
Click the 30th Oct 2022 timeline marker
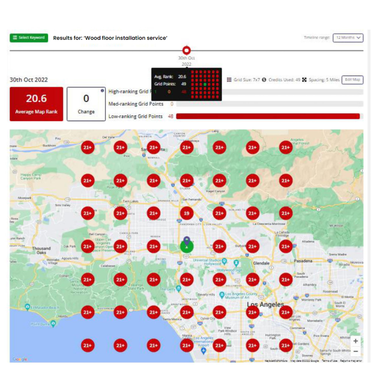click(186, 50)
